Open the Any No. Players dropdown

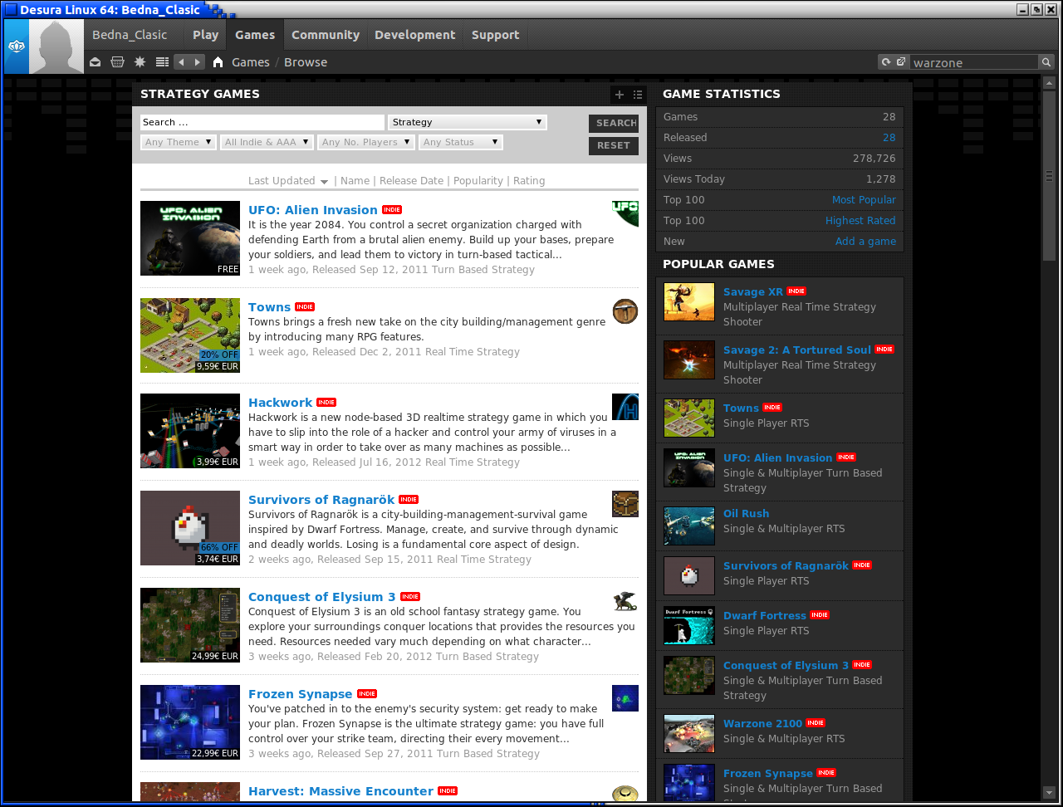click(366, 142)
